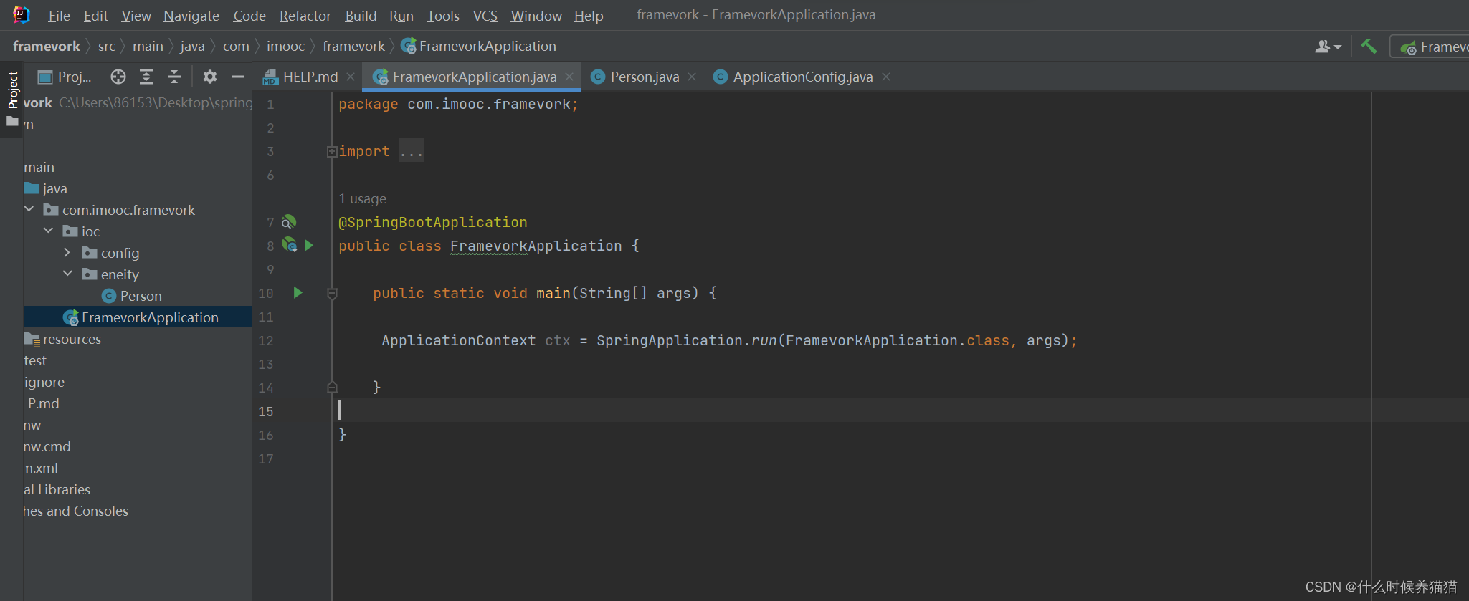1469x601 pixels.
Task: Select the test folder in tree
Action: click(35, 360)
